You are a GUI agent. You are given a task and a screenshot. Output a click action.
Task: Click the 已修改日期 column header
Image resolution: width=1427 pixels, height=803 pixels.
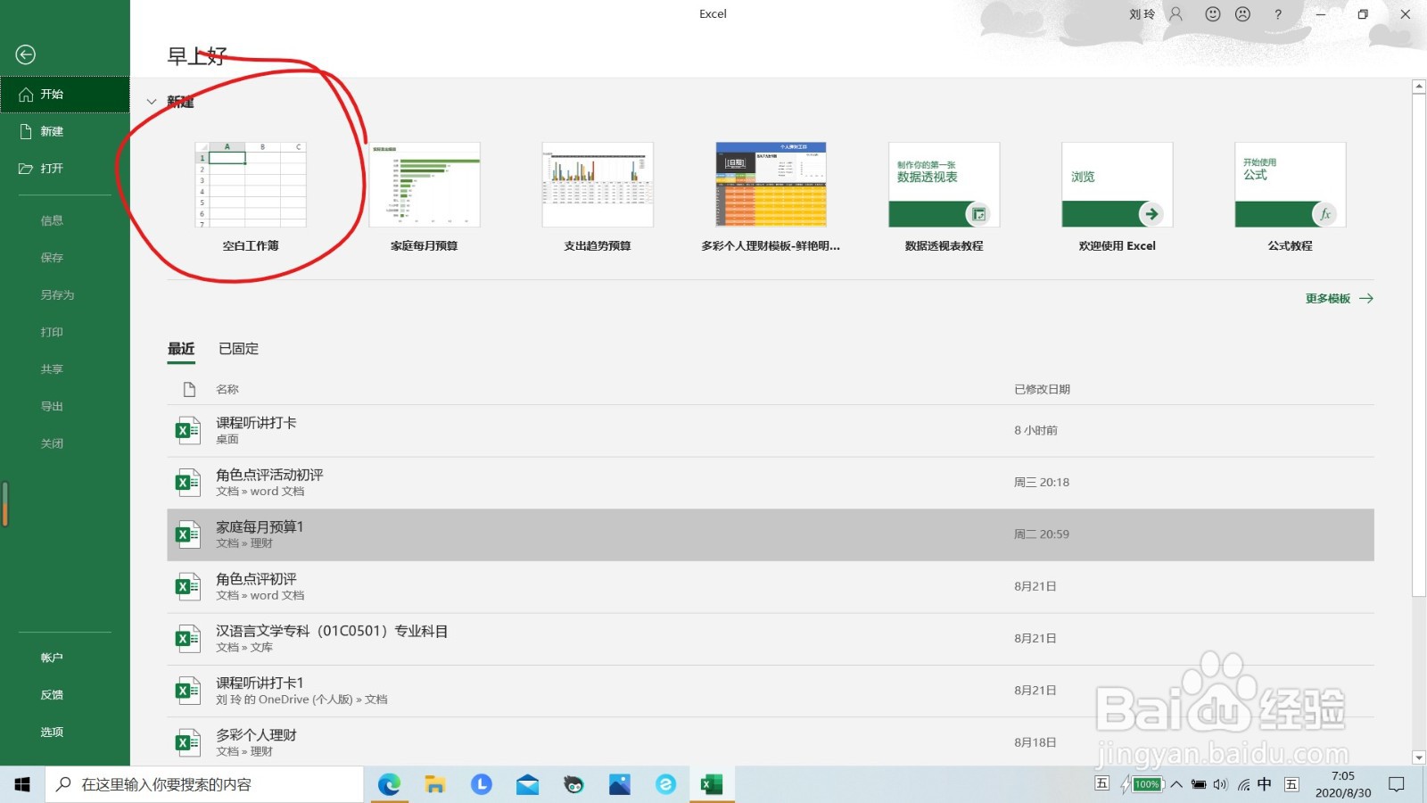point(1042,390)
